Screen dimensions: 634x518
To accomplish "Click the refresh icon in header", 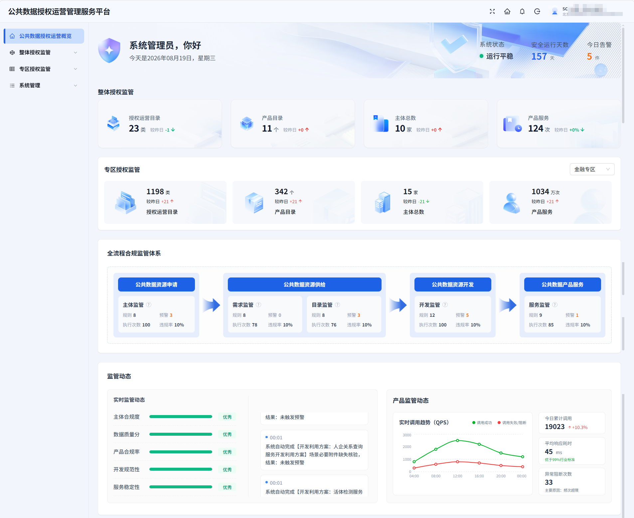I will tap(537, 12).
